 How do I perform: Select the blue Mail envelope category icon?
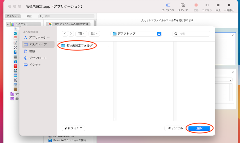click(15, 75)
